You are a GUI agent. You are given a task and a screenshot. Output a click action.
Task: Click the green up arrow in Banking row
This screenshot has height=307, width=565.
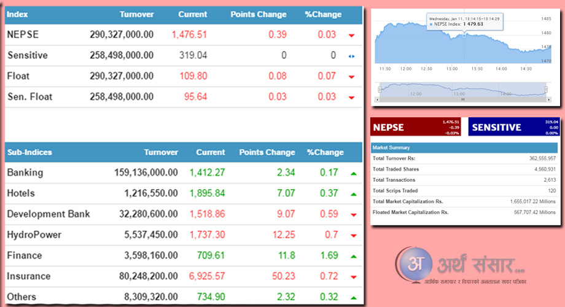click(x=354, y=173)
